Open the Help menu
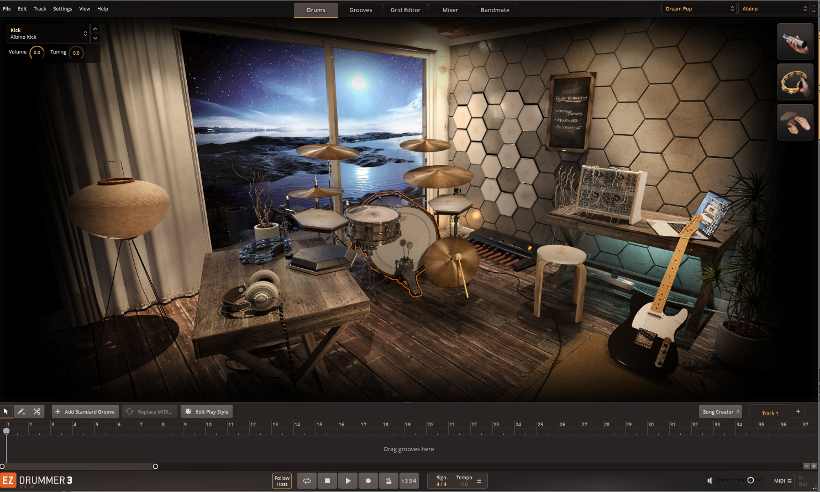820x492 pixels. tap(103, 9)
